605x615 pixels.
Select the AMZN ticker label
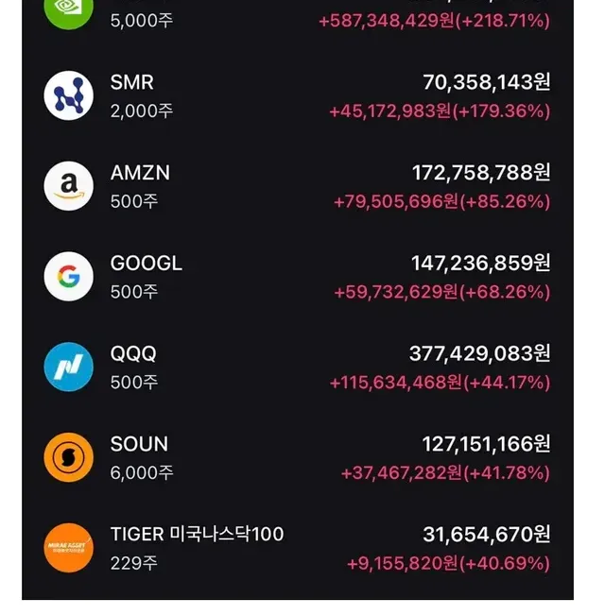pyautogui.click(x=140, y=174)
